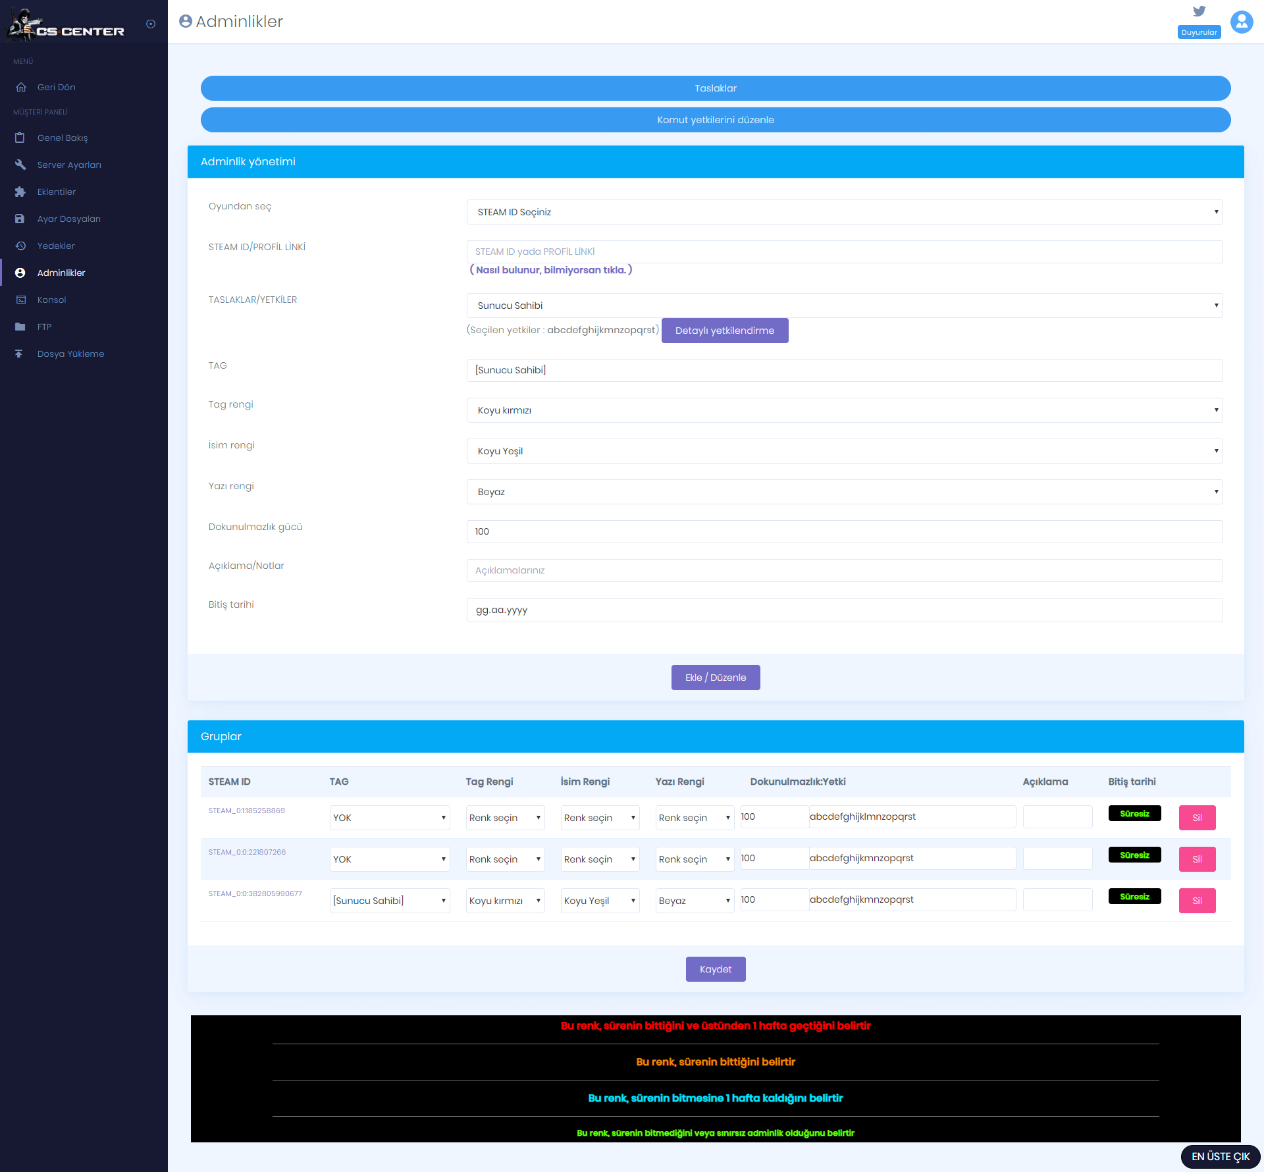
Task: Open STEAM ID Seçiniz dropdown
Action: (845, 212)
